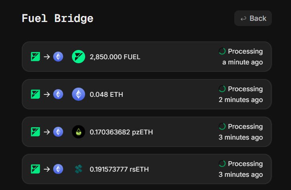Select the 0.170363682 pzETH amount
Image resolution: width=291 pixels, height=190 pixels.
121,132
